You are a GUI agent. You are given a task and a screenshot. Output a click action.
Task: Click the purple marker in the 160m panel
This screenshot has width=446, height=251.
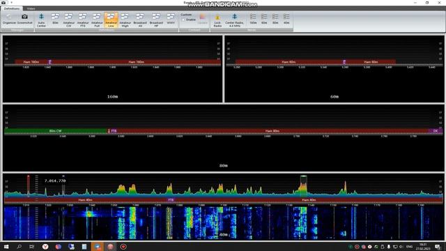49,62
